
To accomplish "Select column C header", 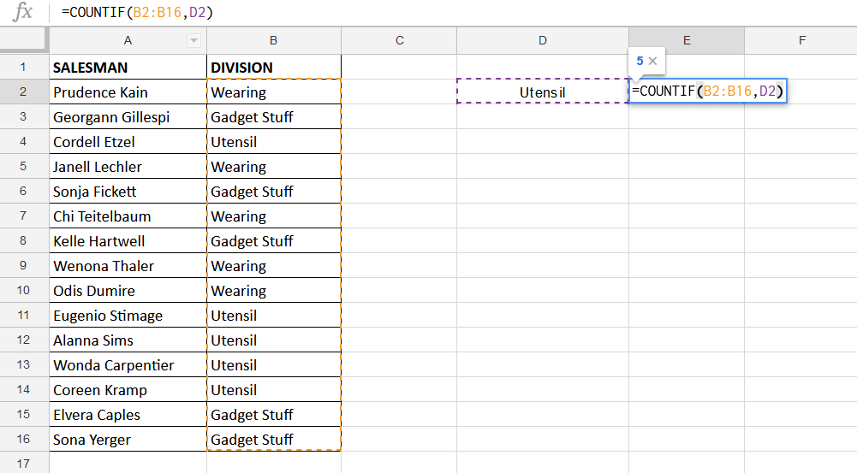I will (398, 41).
